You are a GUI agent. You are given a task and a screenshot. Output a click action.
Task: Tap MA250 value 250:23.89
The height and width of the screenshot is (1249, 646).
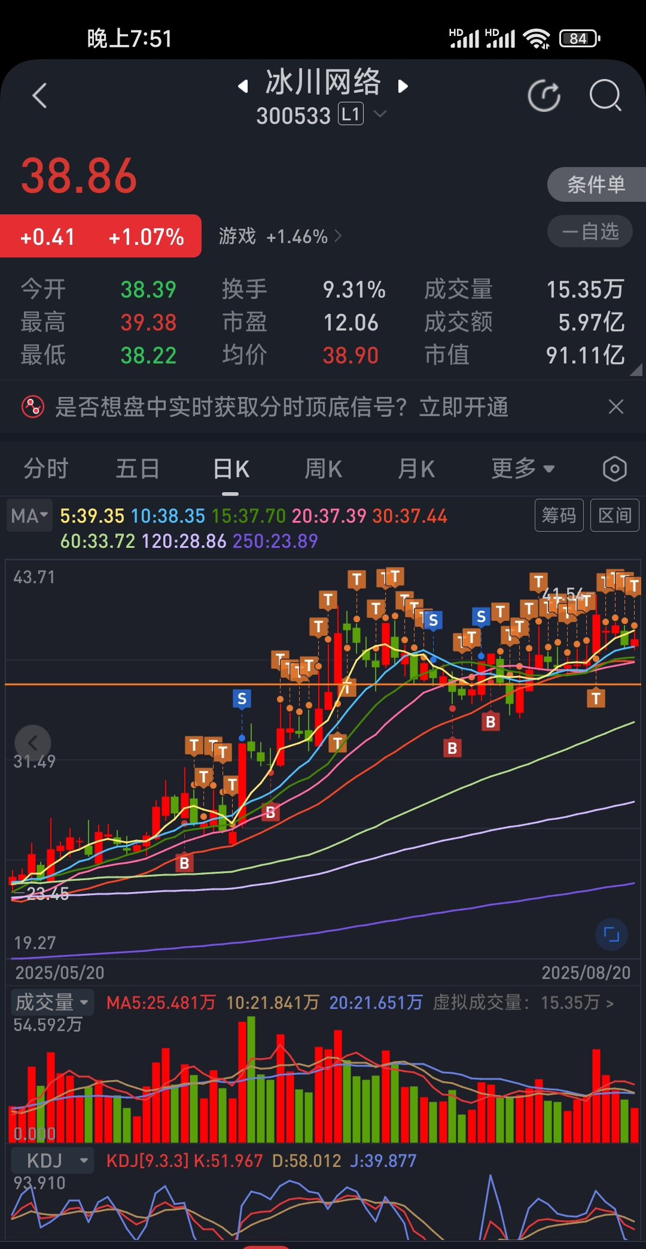pos(275,541)
